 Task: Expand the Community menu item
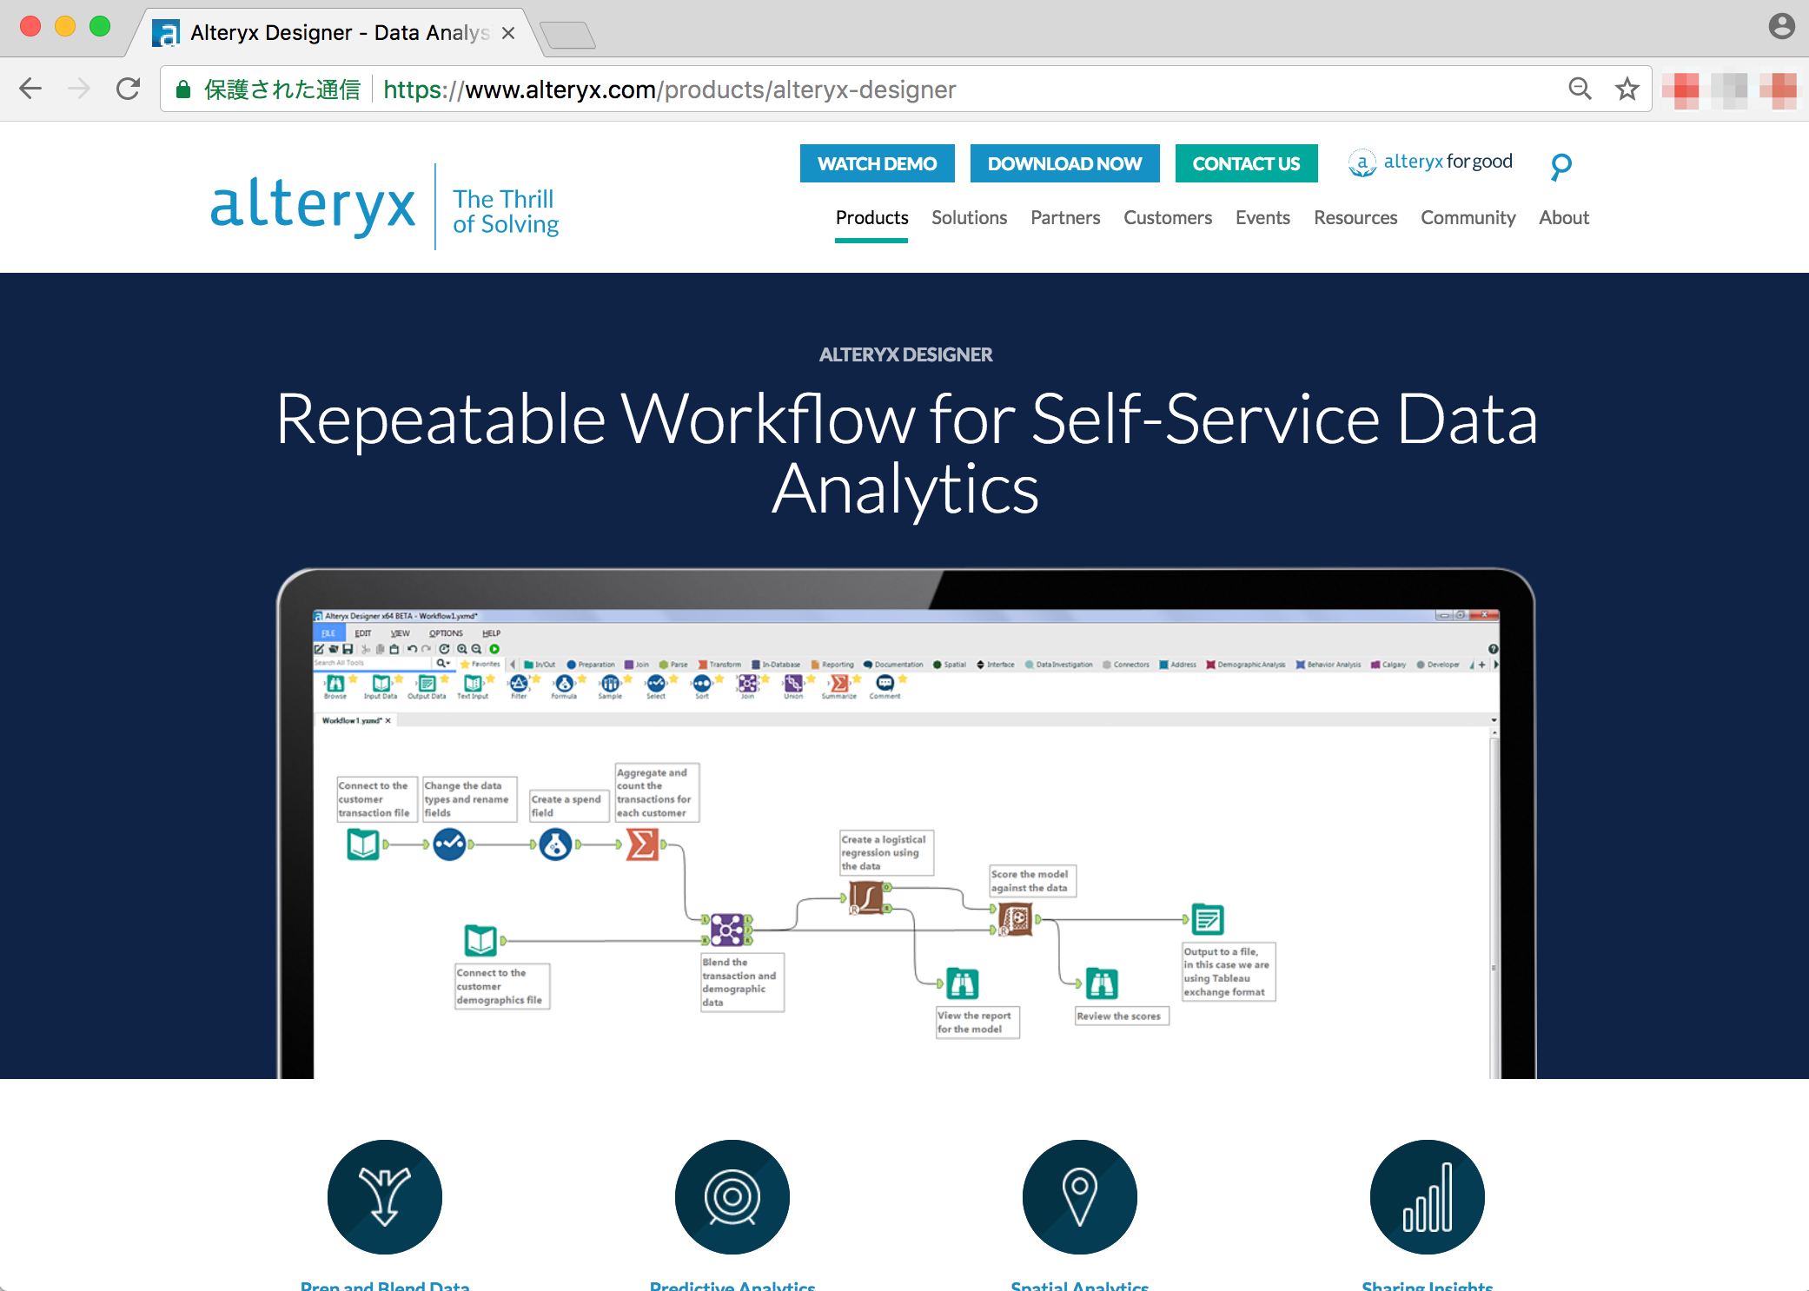point(1468,218)
